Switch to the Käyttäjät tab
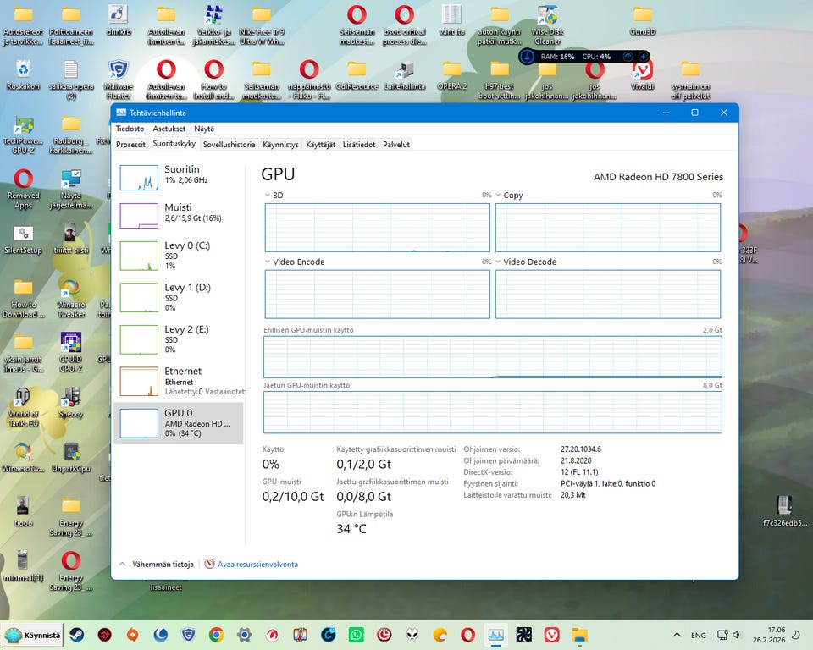Viewport: 813px width, 650px height. [320, 145]
